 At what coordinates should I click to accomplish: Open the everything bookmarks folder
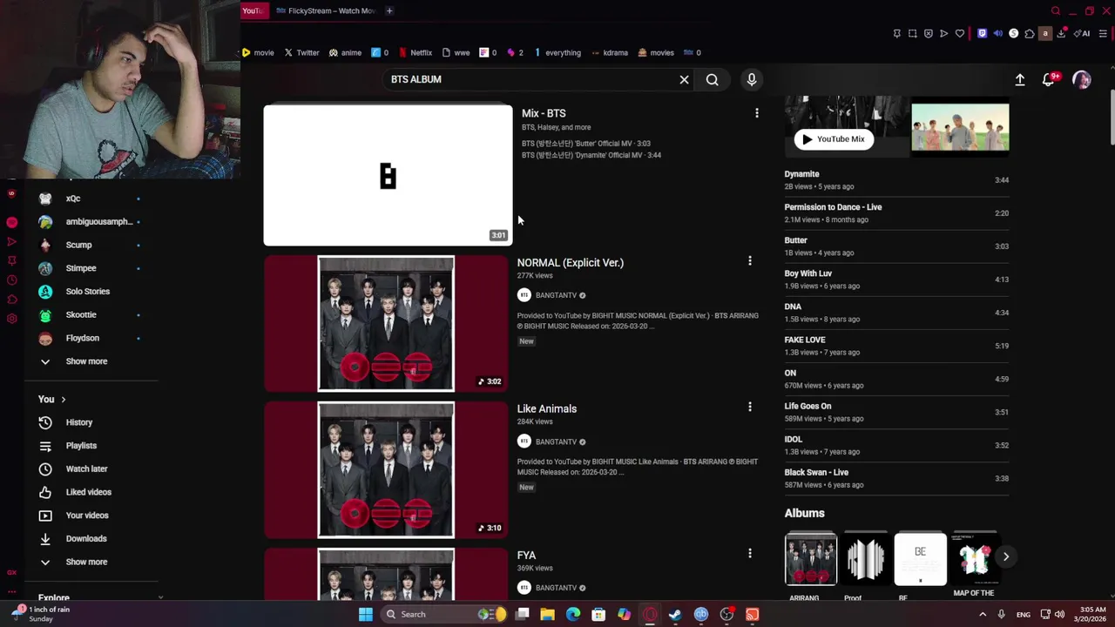tap(557, 52)
